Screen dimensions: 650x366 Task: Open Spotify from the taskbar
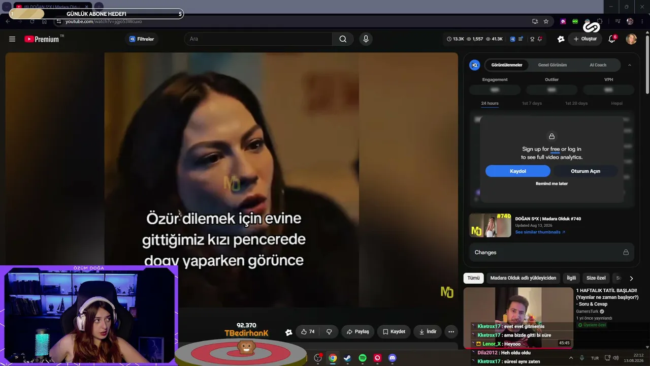click(x=363, y=358)
